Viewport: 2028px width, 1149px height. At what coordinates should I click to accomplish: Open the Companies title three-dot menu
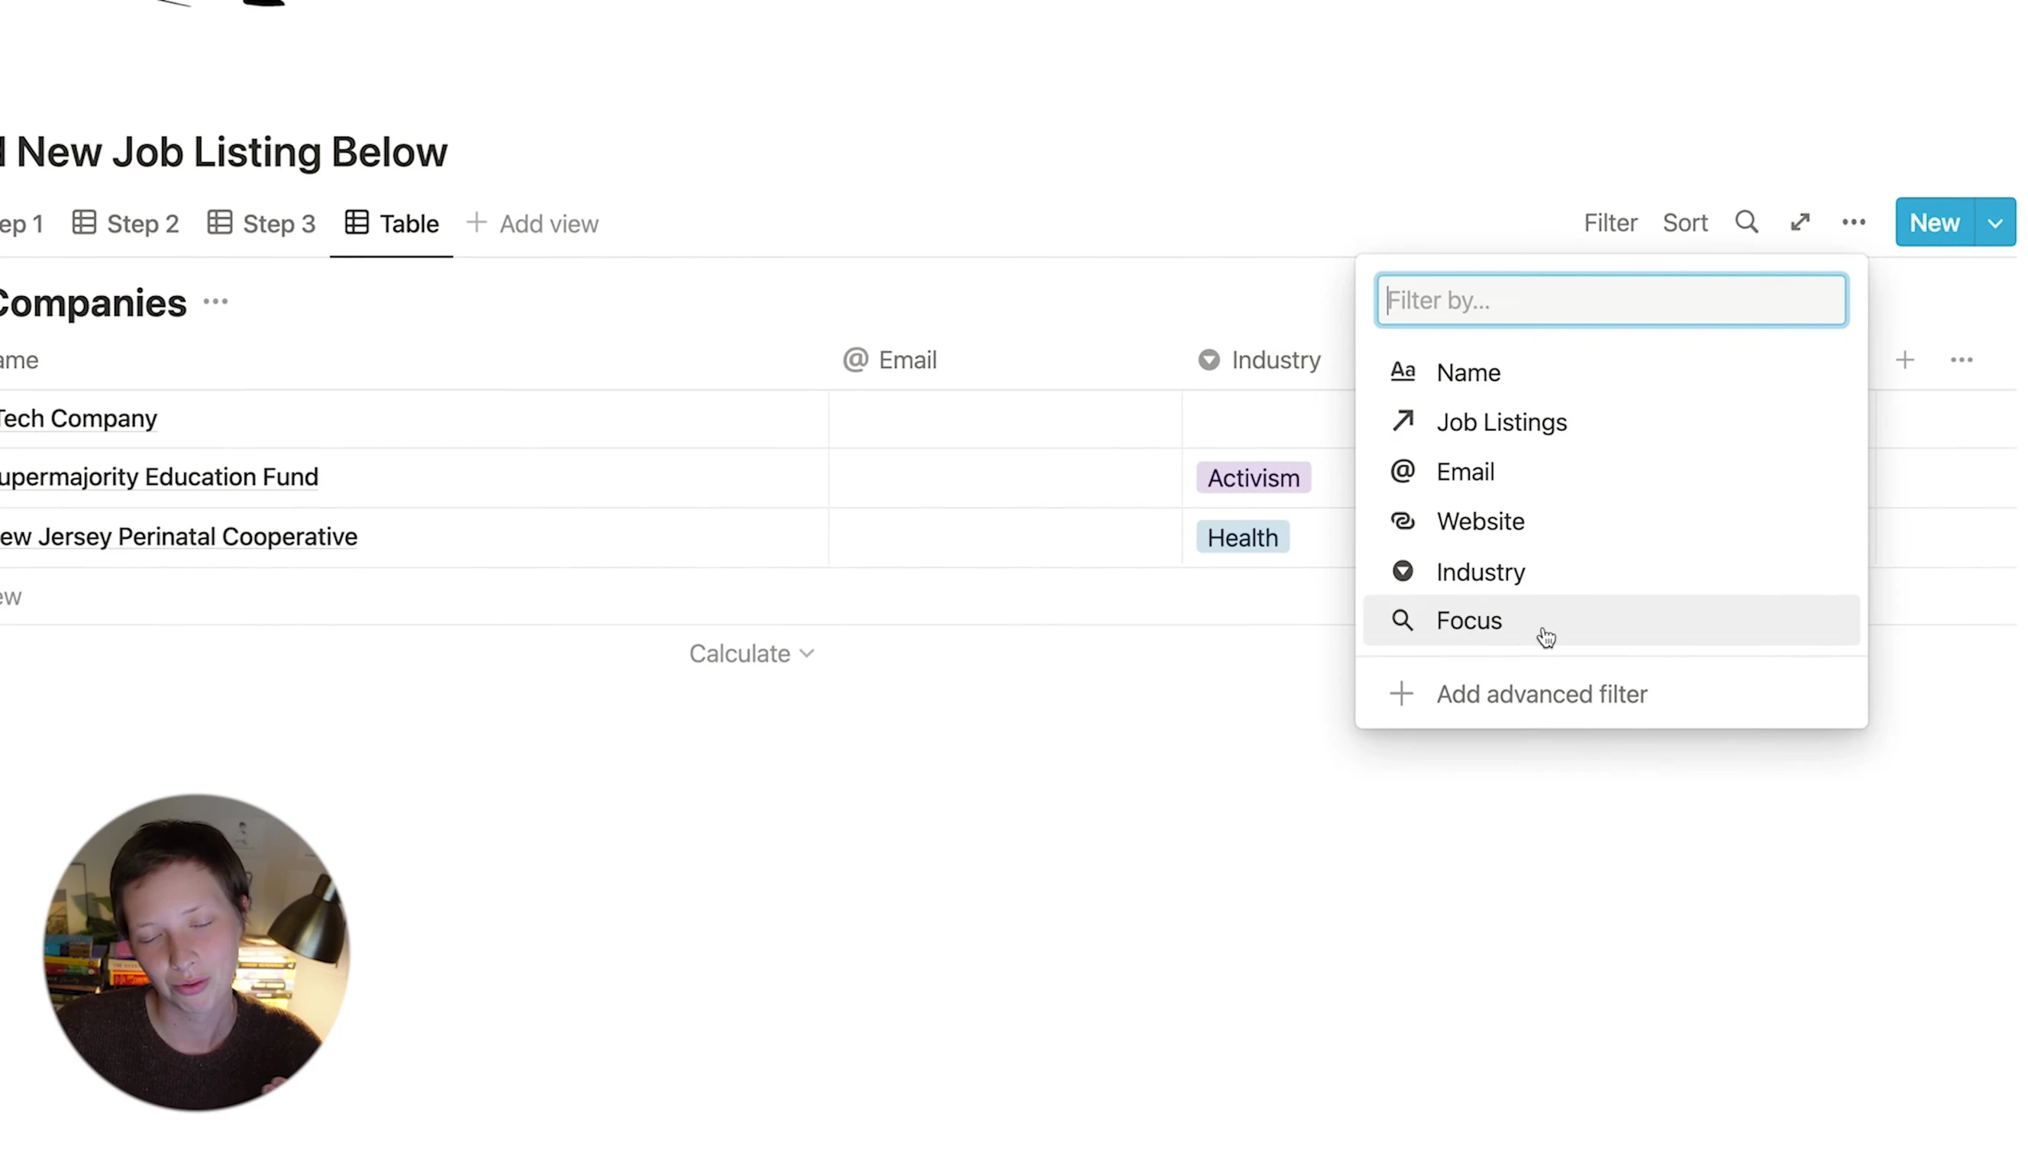coord(215,302)
